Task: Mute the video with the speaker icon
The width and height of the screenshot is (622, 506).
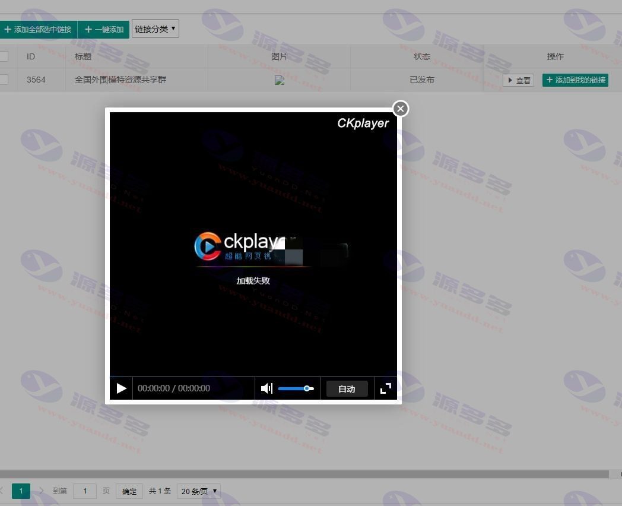Action: [x=266, y=388]
